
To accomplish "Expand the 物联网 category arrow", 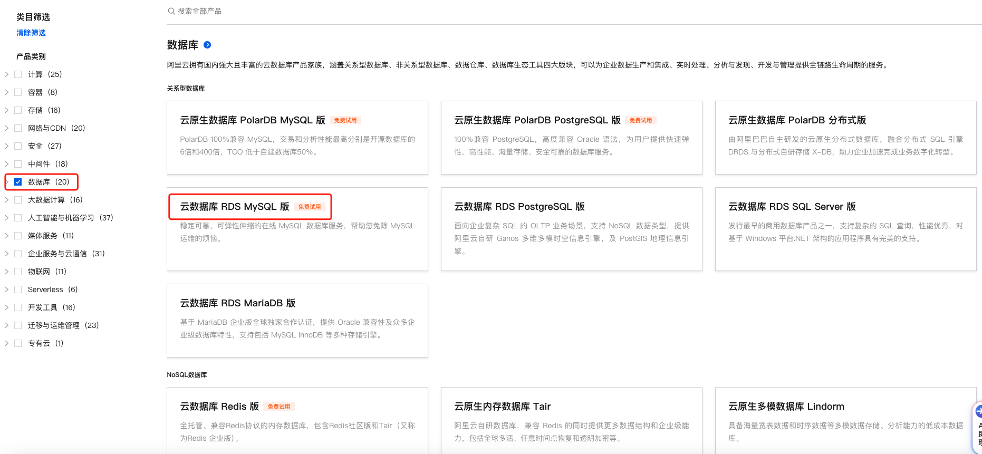I will (6, 272).
